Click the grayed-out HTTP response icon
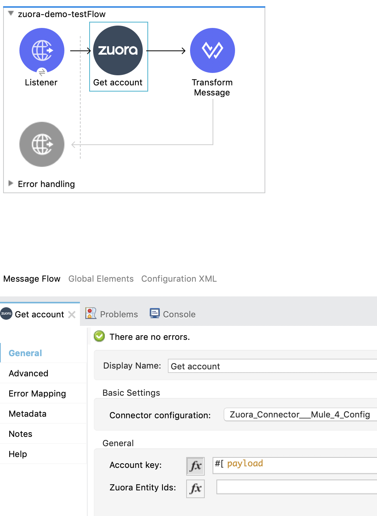This screenshot has width=377, height=516. [x=42, y=144]
